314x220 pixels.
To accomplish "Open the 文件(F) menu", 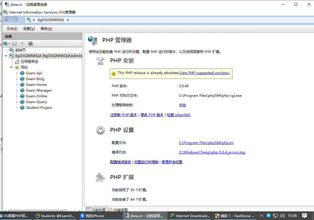I will pyautogui.click(x=12, y=29).
